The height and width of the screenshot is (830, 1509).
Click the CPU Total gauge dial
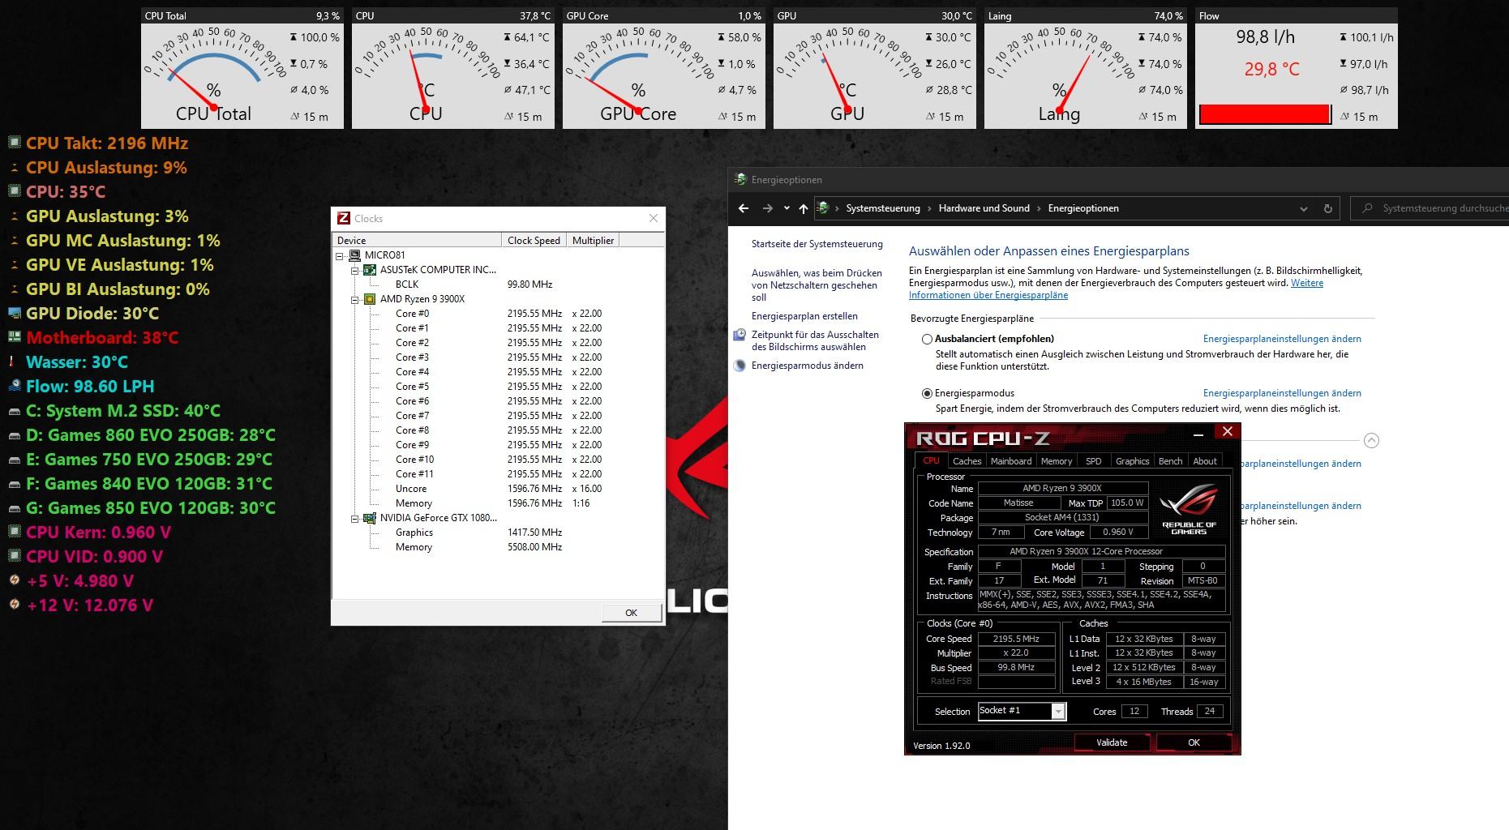click(214, 77)
